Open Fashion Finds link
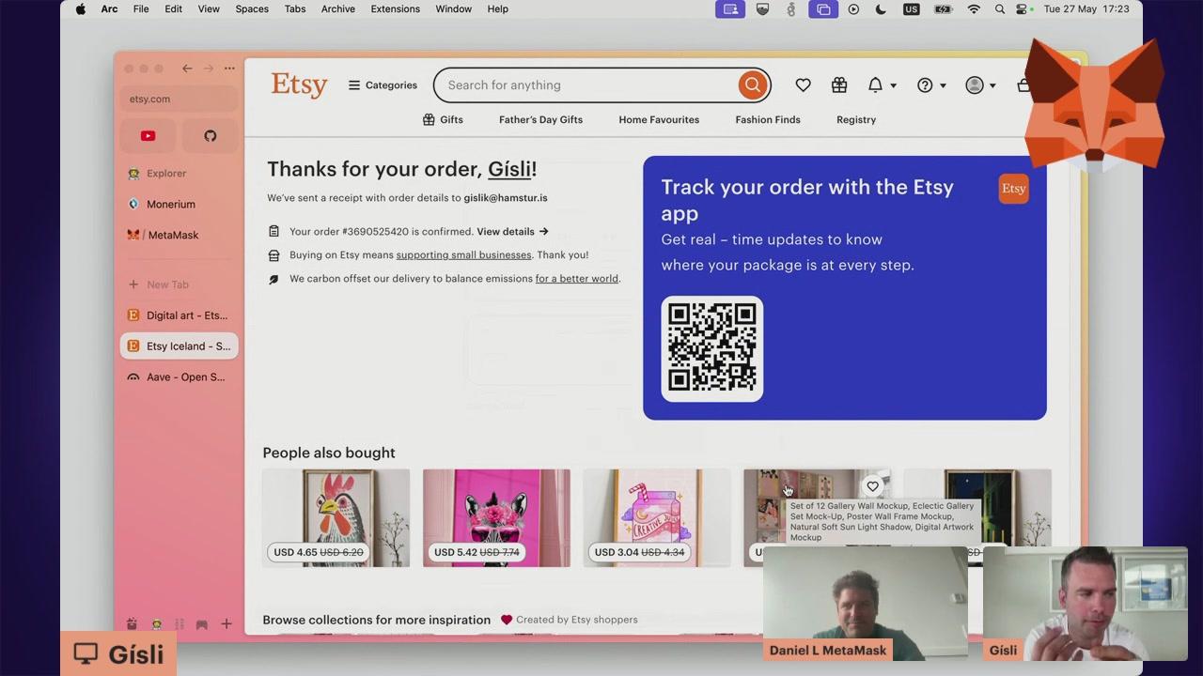The height and width of the screenshot is (676, 1203). (x=768, y=120)
